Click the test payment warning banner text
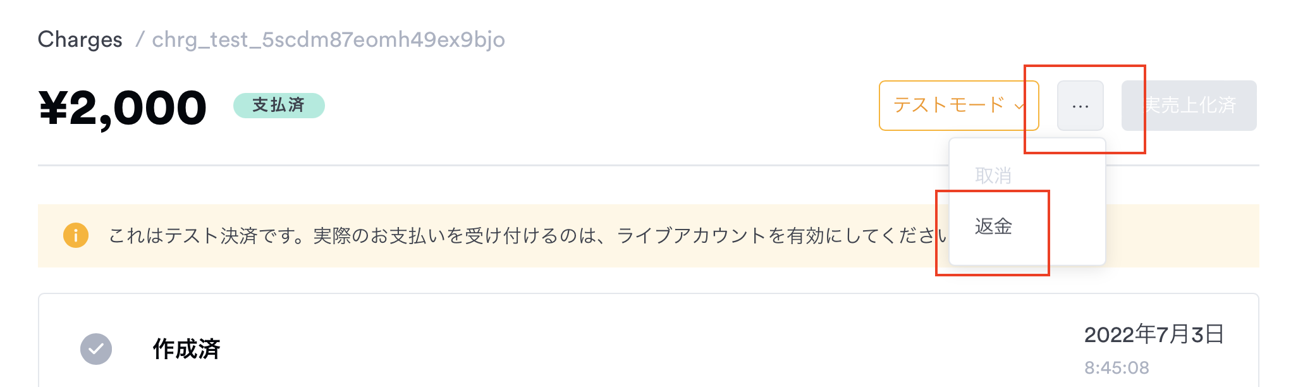Viewport: 1310px width, 387px height. [443, 235]
